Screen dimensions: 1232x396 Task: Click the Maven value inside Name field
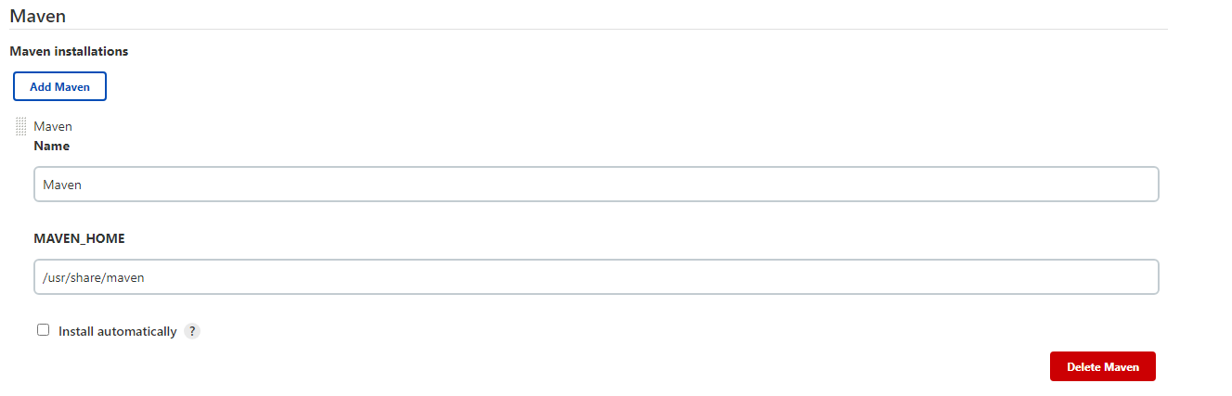(x=62, y=185)
